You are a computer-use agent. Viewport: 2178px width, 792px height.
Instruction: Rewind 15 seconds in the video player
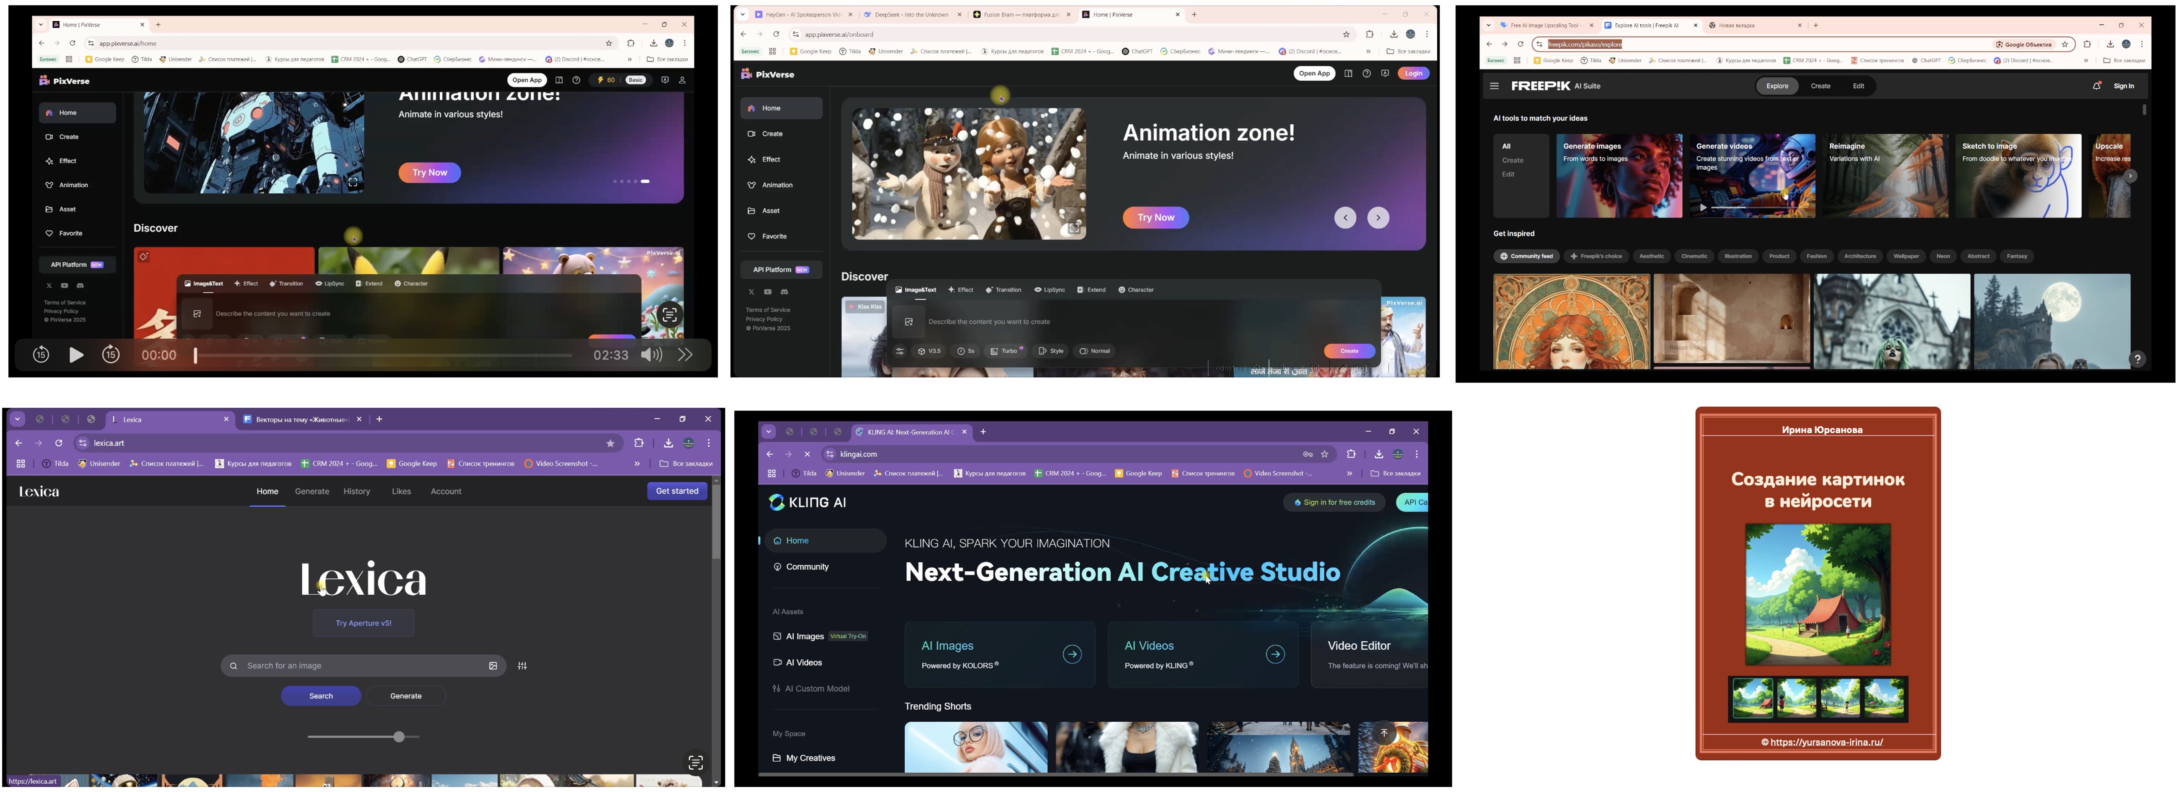coord(41,355)
